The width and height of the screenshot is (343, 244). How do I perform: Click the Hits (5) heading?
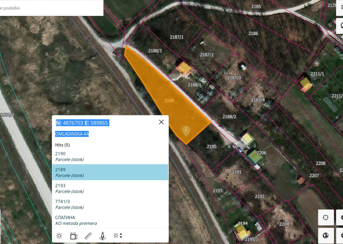[x=63, y=145]
